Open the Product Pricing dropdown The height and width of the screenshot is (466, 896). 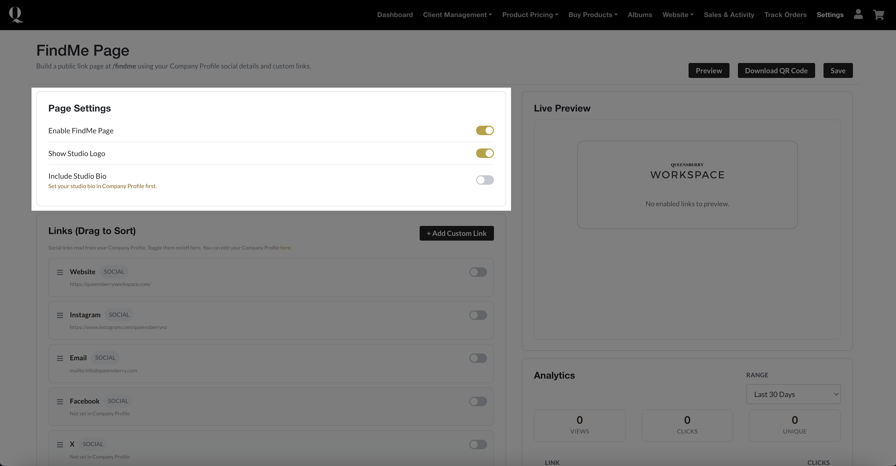530,15
